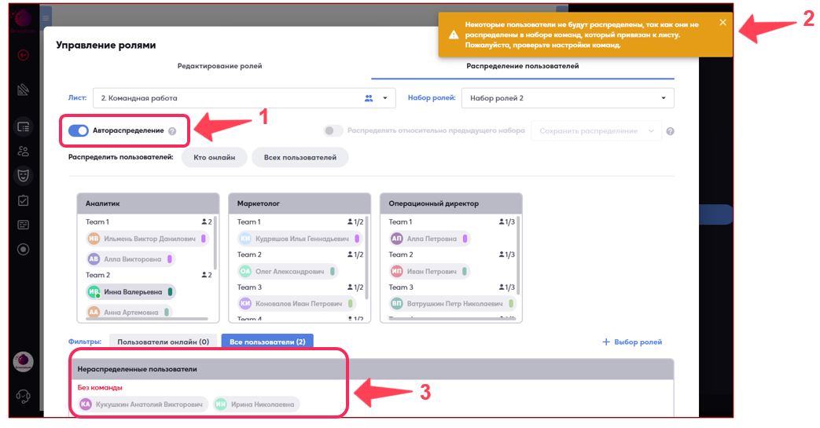Open the users group icon in sidebar
Screen dimensions: 820x428
24,151
